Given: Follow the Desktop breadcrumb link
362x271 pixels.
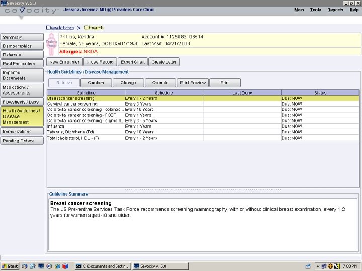Looking at the screenshot, I should [59, 28].
